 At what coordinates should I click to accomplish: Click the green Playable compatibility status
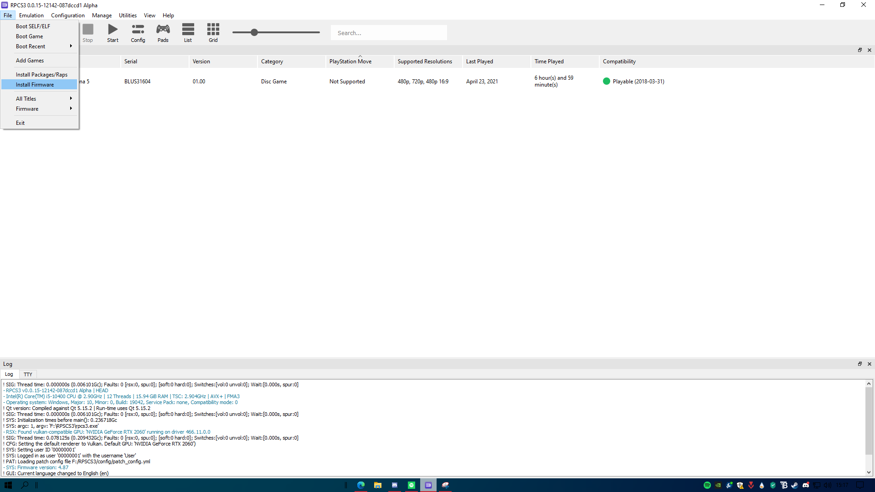click(633, 82)
